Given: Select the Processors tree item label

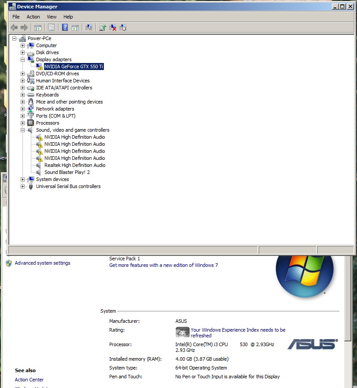Looking at the screenshot, I should pyautogui.click(x=48, y=123).
